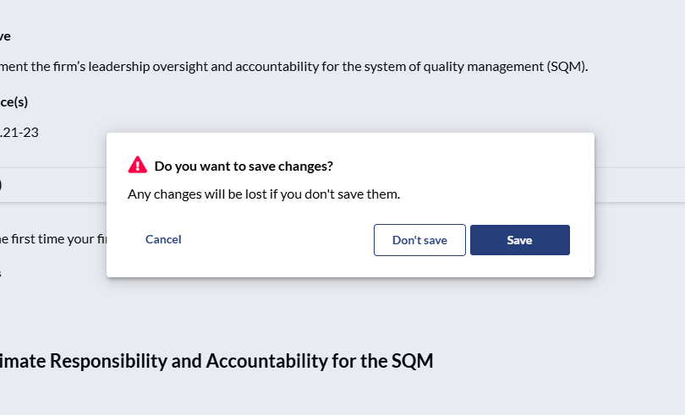Click the 'Any changes will be lost' message
The width and height of the screenshot is (685, 415).
264,194
